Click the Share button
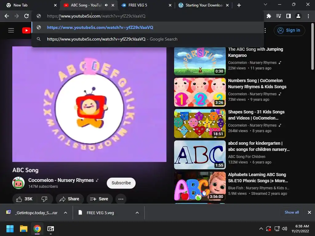The height and width of the screenshot is (236, 315). coord(70,199)
